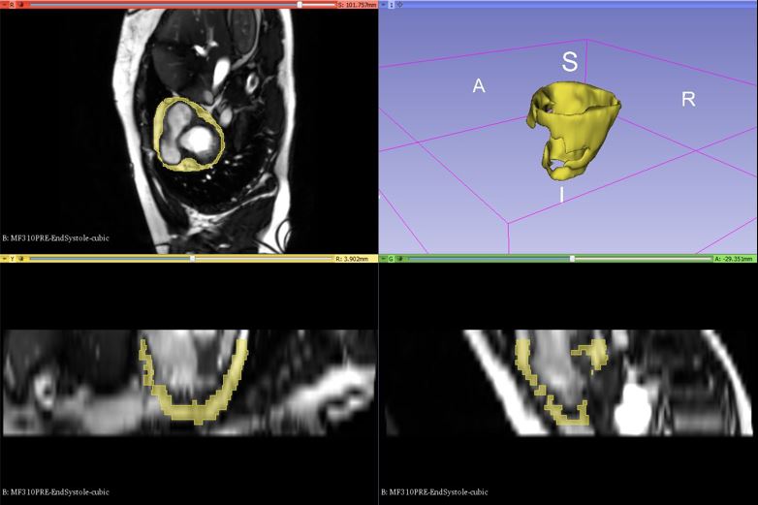Reset field of view in yellow slice view

click(21, 259)
